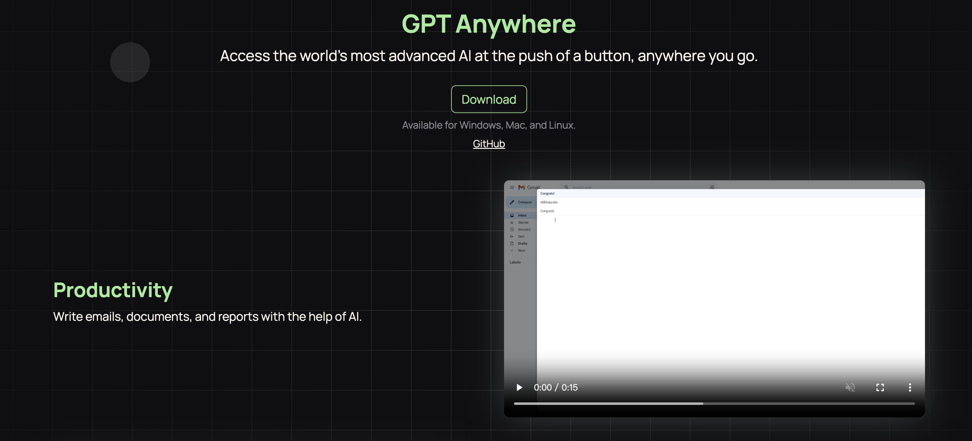Click the search magnifier icon in Gmail
Viewport: 972px width, 441px height.
coord(566,187)
